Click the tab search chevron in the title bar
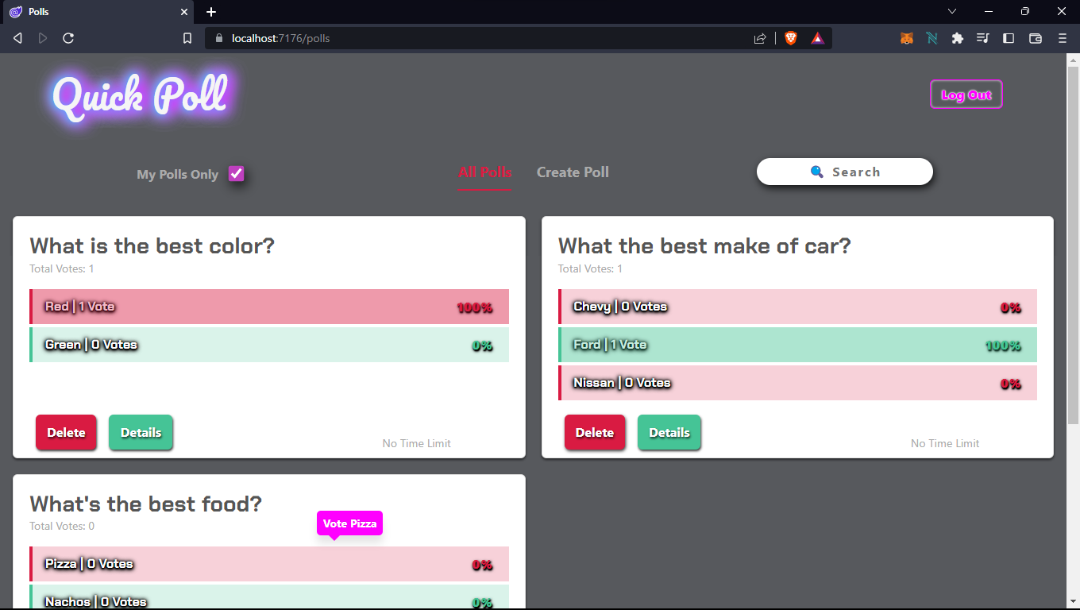 click(x=952, y=11)
